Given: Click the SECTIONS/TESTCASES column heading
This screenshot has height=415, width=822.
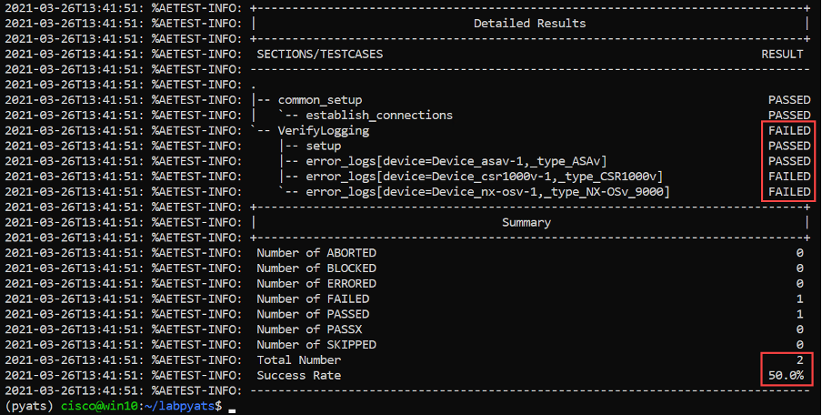Looking at the screenshot, I should (x=320, y=54).
